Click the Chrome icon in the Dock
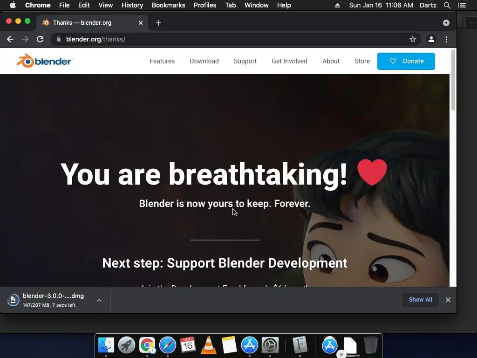Screen dimensions: 477x358 coord(147,345)
